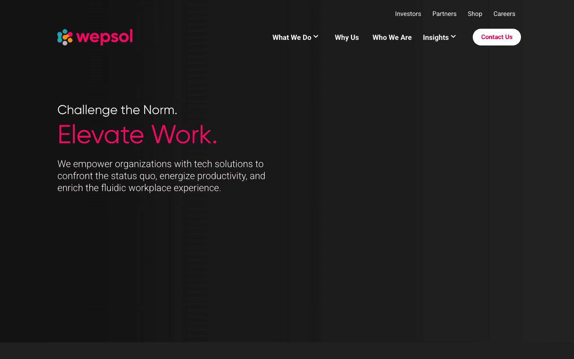
Task: Open the Careers link
Action: [504, 14]
